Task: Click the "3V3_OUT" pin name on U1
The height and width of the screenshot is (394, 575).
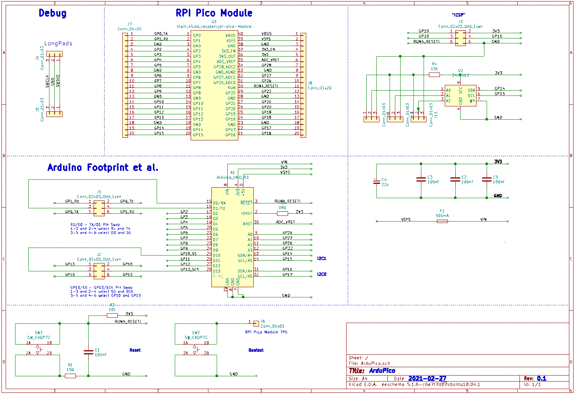Action: [x=227, y=56]
